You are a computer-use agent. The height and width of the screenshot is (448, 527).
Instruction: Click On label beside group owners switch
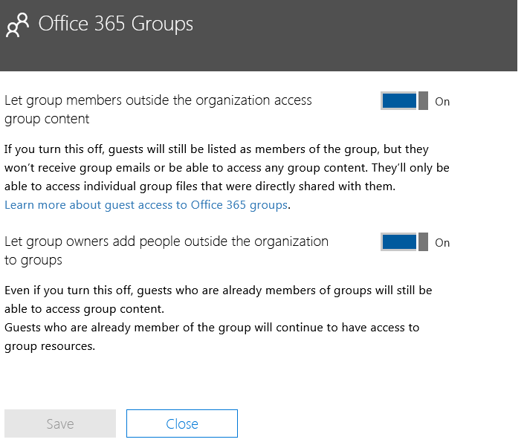click(x=442, y=242)
